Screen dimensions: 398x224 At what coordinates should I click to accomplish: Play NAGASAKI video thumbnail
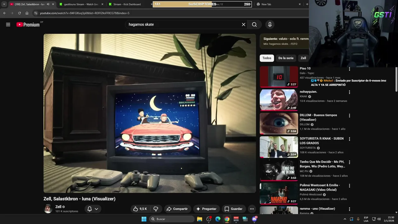(279, 194)
